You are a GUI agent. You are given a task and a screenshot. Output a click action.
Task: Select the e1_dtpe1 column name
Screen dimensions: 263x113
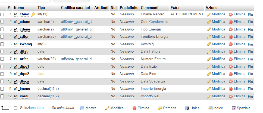point(21,67)
